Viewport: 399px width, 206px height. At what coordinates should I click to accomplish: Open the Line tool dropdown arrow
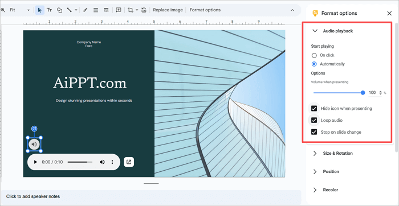click(76, 10)
